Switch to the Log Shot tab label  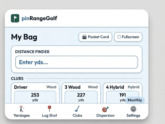tap(49, 116)
